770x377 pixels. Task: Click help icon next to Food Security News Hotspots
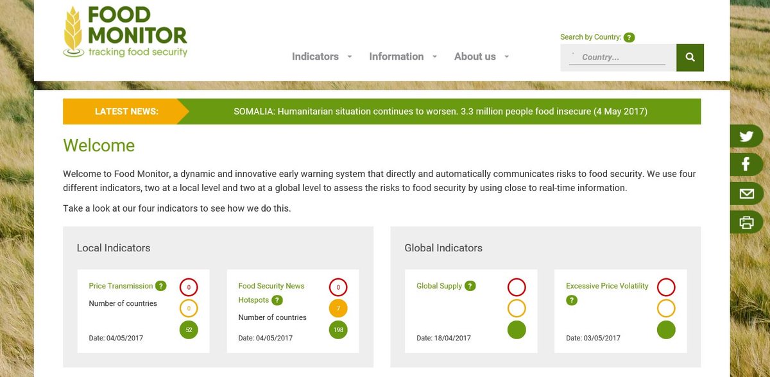[x=277, y=300]
